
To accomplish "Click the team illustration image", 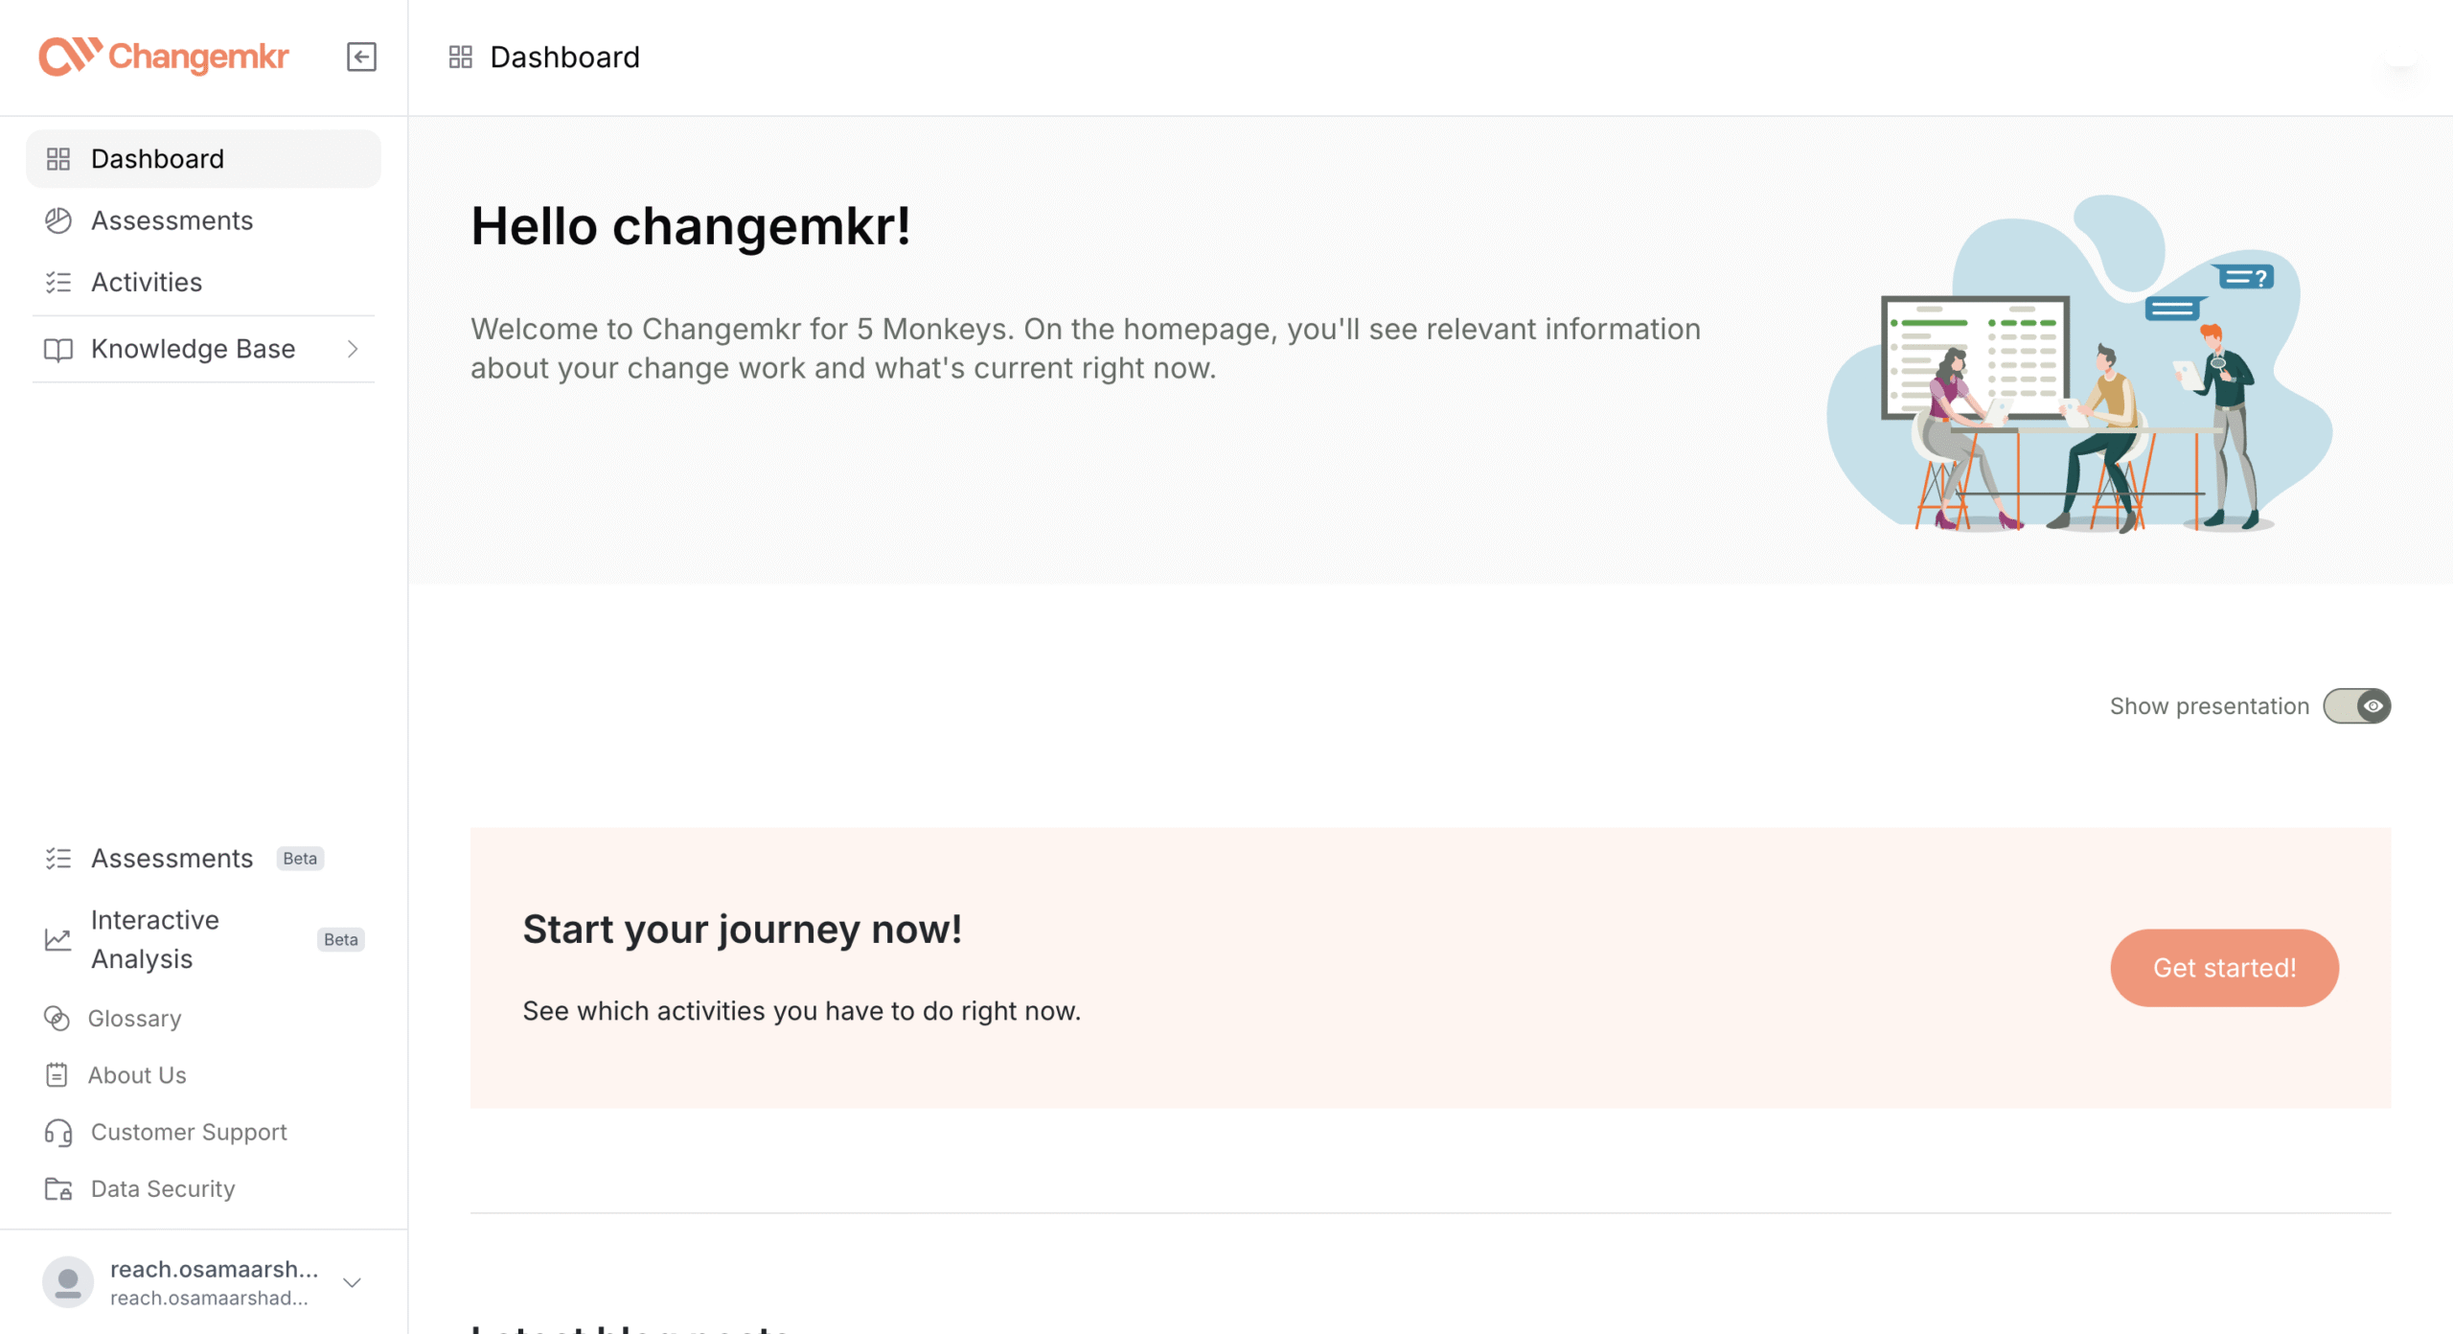I will [x=2079, y=366].
